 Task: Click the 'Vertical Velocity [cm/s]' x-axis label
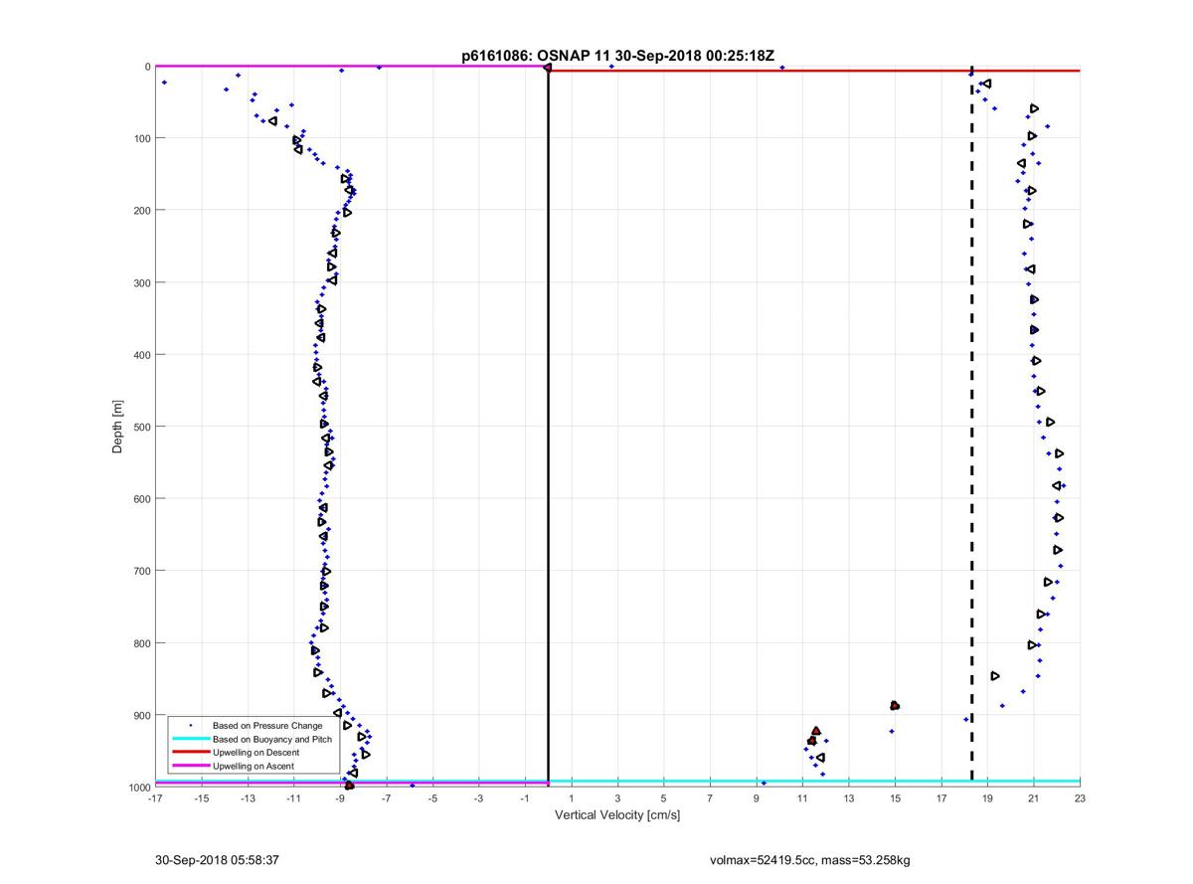coord(617,815)
